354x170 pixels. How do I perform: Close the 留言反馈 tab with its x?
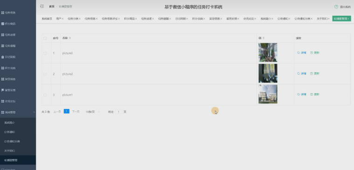click(x=238, y=19)
